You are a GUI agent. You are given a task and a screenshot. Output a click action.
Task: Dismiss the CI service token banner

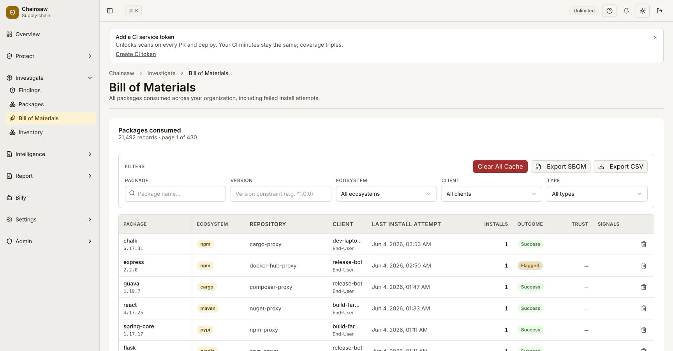pyautogui.click(x=655, y=37)
